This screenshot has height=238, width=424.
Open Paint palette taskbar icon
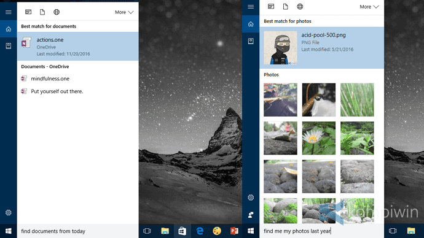coord(217,231)
